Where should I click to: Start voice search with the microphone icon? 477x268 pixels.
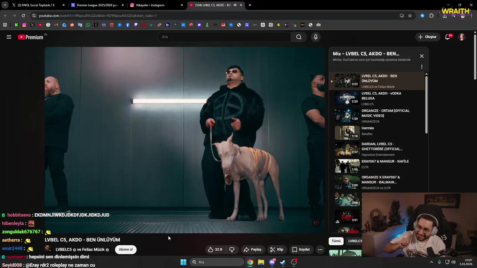[316, 37]
